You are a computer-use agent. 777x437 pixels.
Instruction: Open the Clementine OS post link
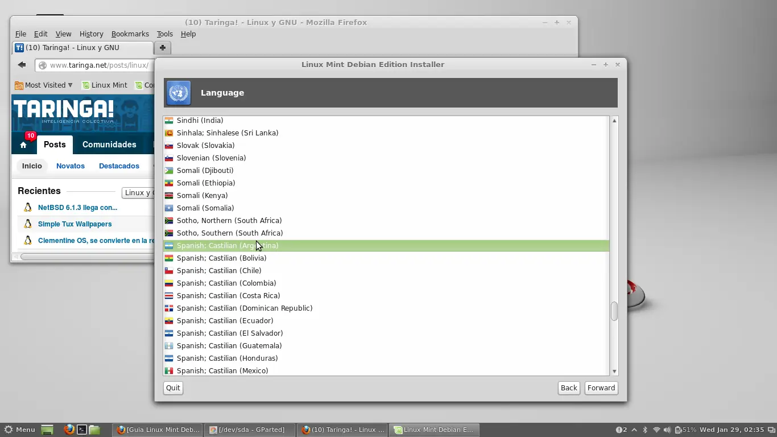(x=96, y=241)
